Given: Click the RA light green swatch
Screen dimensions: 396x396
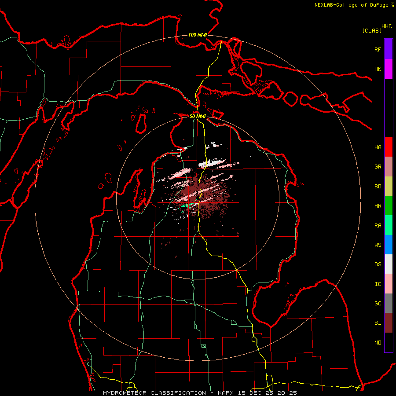Looking at the screenshot, I should click(389, 225).
